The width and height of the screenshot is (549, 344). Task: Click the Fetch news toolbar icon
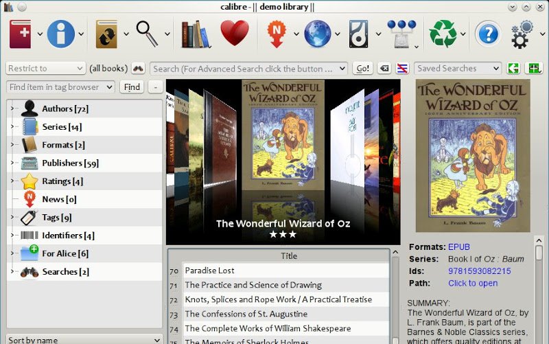[x=277, y=34]
